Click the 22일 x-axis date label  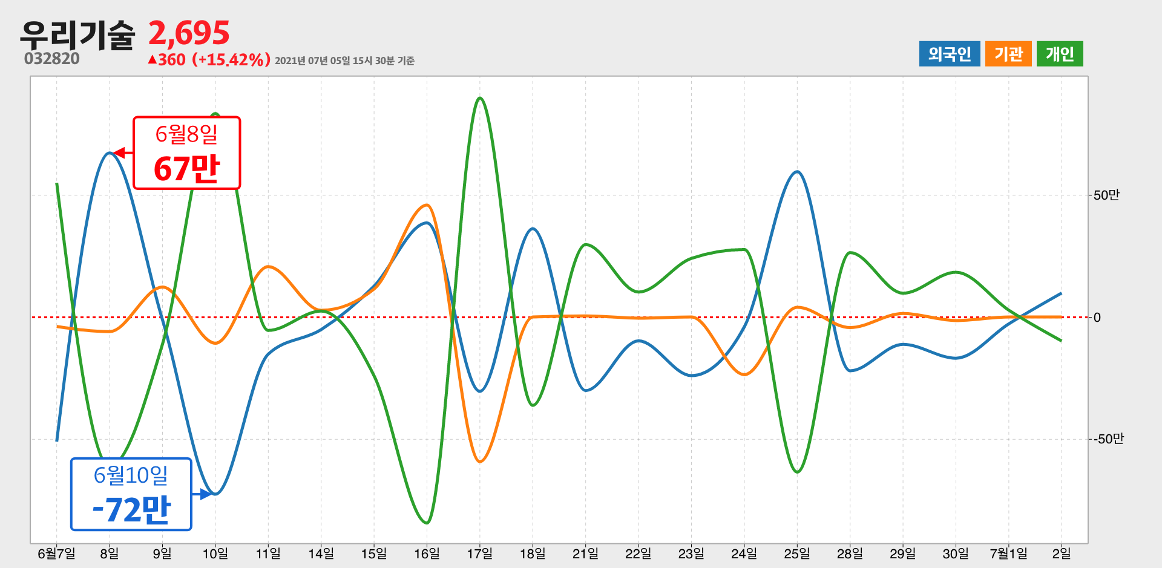point(638,553)
